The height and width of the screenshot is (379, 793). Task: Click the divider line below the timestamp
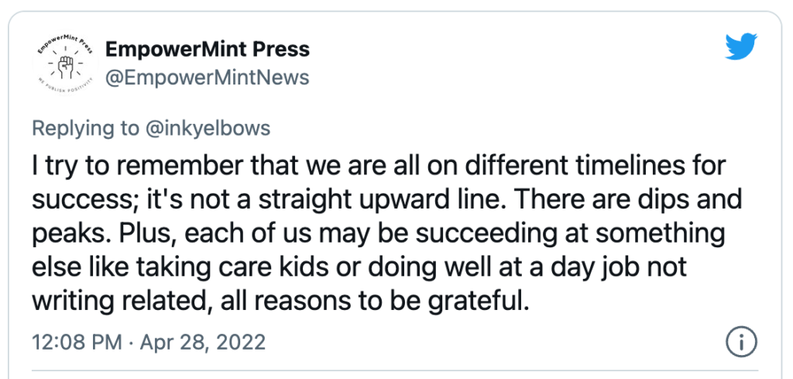(x=394, y=371)
